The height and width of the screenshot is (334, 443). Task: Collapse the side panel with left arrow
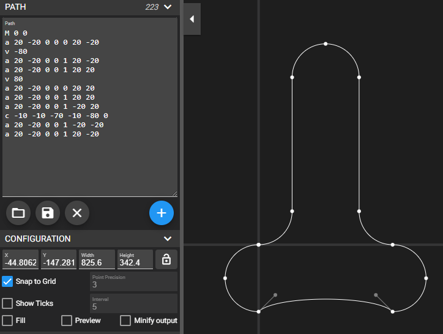coord(192,19)
